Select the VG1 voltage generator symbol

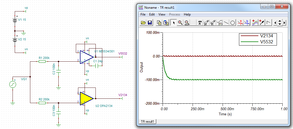pos(13,84)
